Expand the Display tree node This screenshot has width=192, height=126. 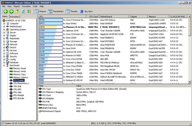point(4,36)
